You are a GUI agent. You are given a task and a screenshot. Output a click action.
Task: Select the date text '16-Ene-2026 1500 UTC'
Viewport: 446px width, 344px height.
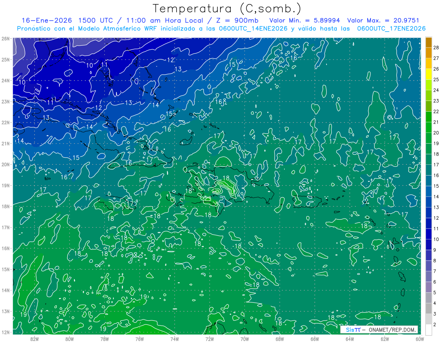point(68,20)
